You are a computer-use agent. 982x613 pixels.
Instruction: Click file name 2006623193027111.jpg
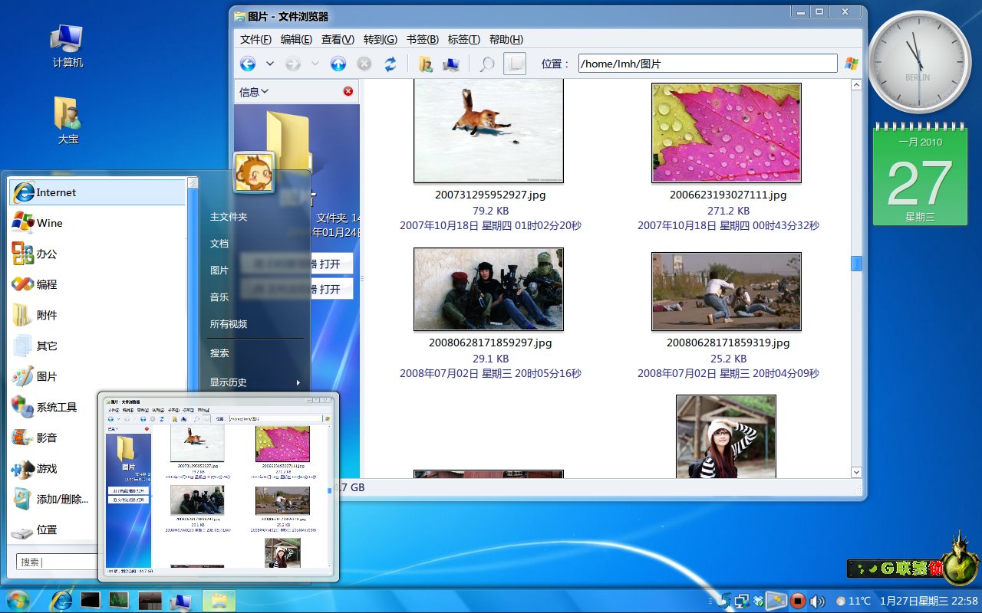[x=728, y=195]
